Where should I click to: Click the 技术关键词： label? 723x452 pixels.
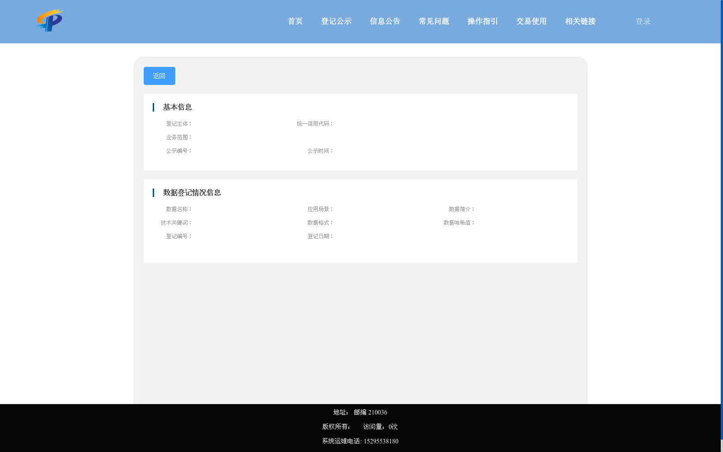click(176, 223)
